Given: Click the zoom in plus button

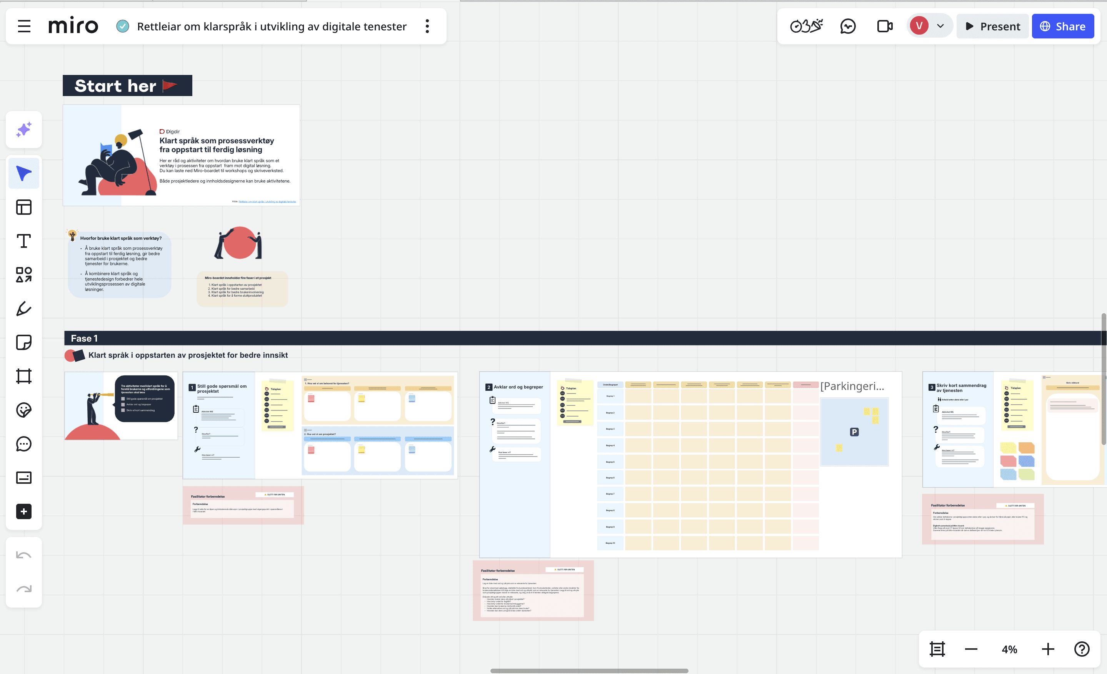Looking at the screenshot, I should point(1048,649).
